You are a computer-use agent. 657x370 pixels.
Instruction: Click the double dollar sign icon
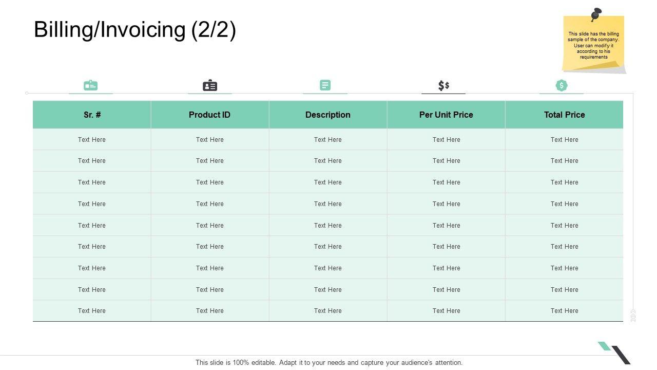tap(443, 85)
